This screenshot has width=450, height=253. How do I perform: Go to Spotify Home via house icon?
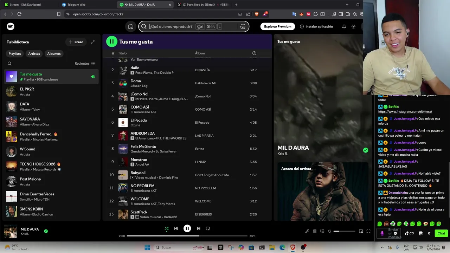coord(130,27)
